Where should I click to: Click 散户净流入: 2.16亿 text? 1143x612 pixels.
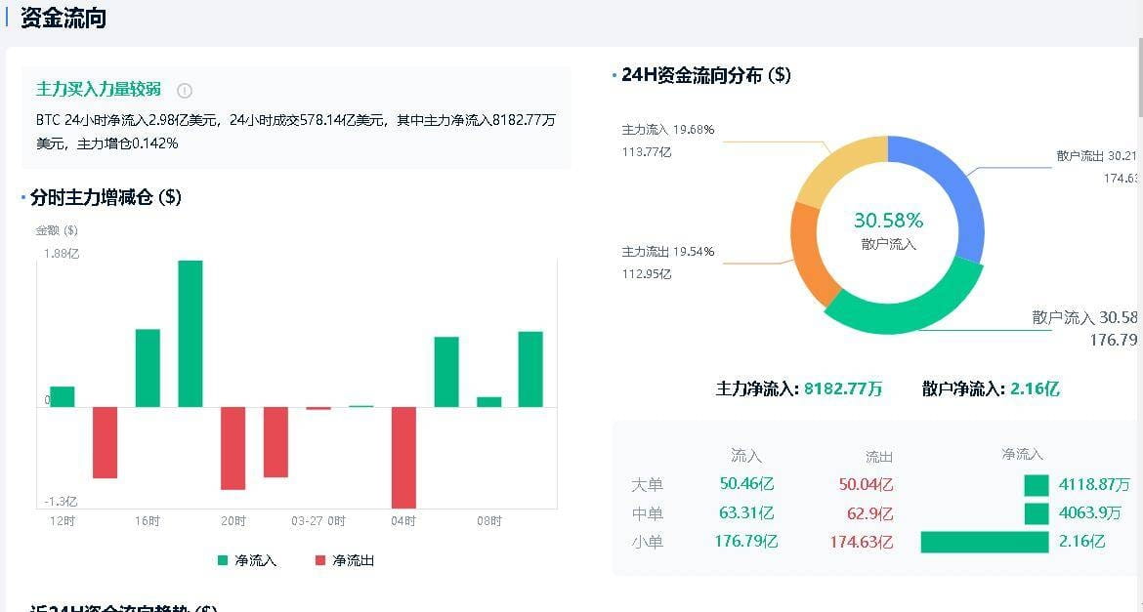click(x=991, y=389)
